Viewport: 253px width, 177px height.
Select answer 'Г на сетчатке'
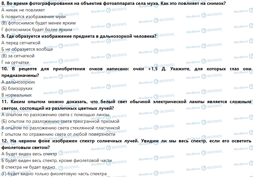15,62
